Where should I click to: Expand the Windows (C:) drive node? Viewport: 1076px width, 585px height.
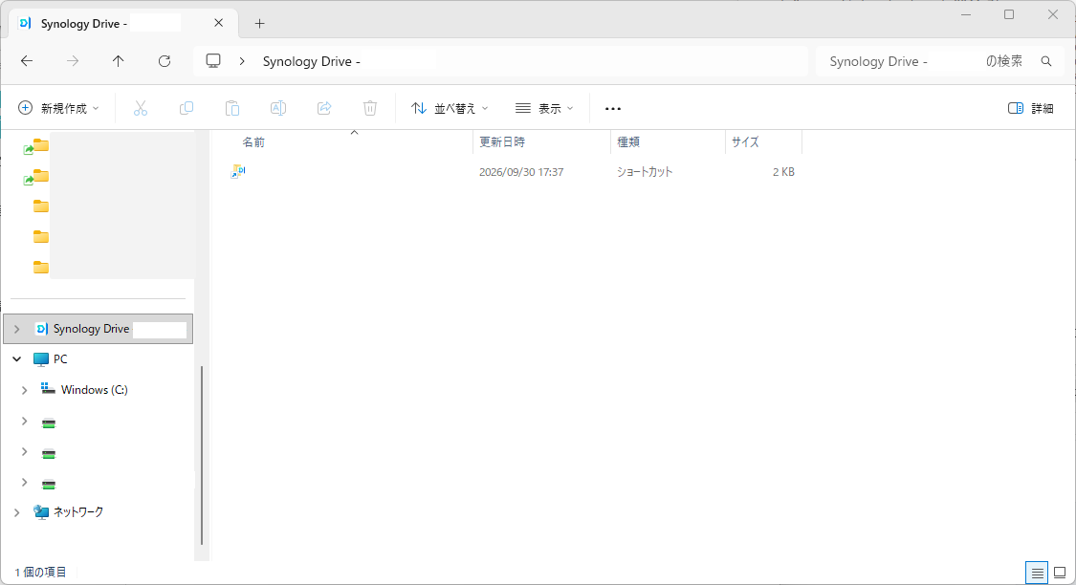coord(25,390)
